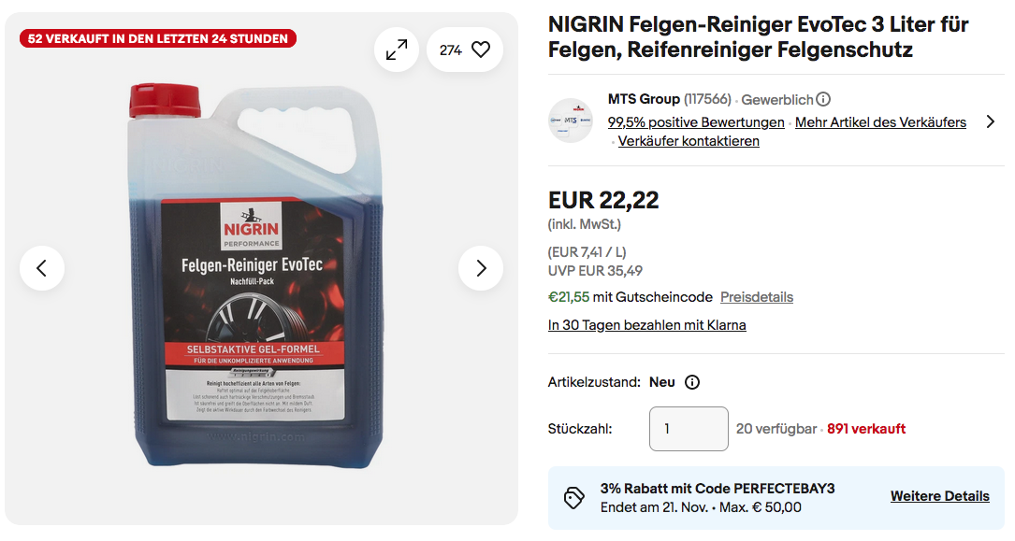1015x541 pixels.
Task: Click the MTS Group seller logo
Action: (571, 121)
